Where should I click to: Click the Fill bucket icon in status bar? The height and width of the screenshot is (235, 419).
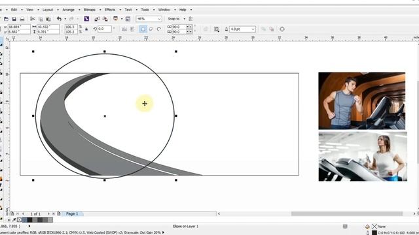click(367, 227)
